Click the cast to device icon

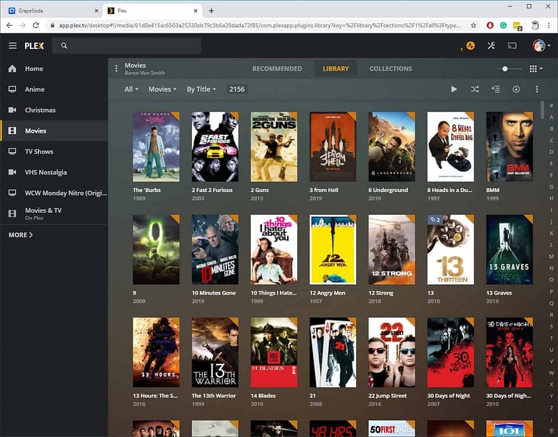(512, 45)
